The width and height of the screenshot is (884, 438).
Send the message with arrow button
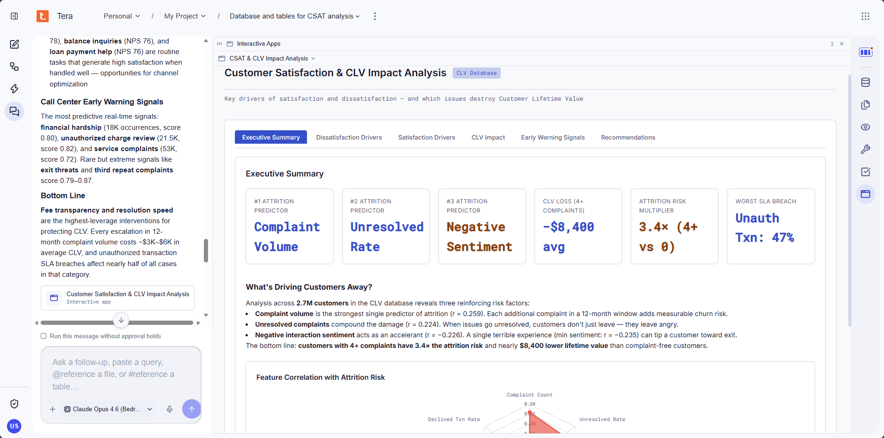point(191,409)
